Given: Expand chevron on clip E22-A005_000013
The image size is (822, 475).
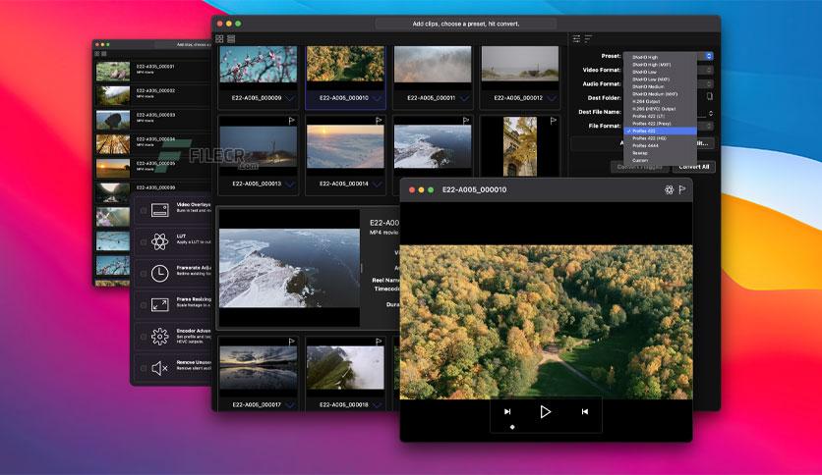Looking at the screenshot, I should 290,184.
